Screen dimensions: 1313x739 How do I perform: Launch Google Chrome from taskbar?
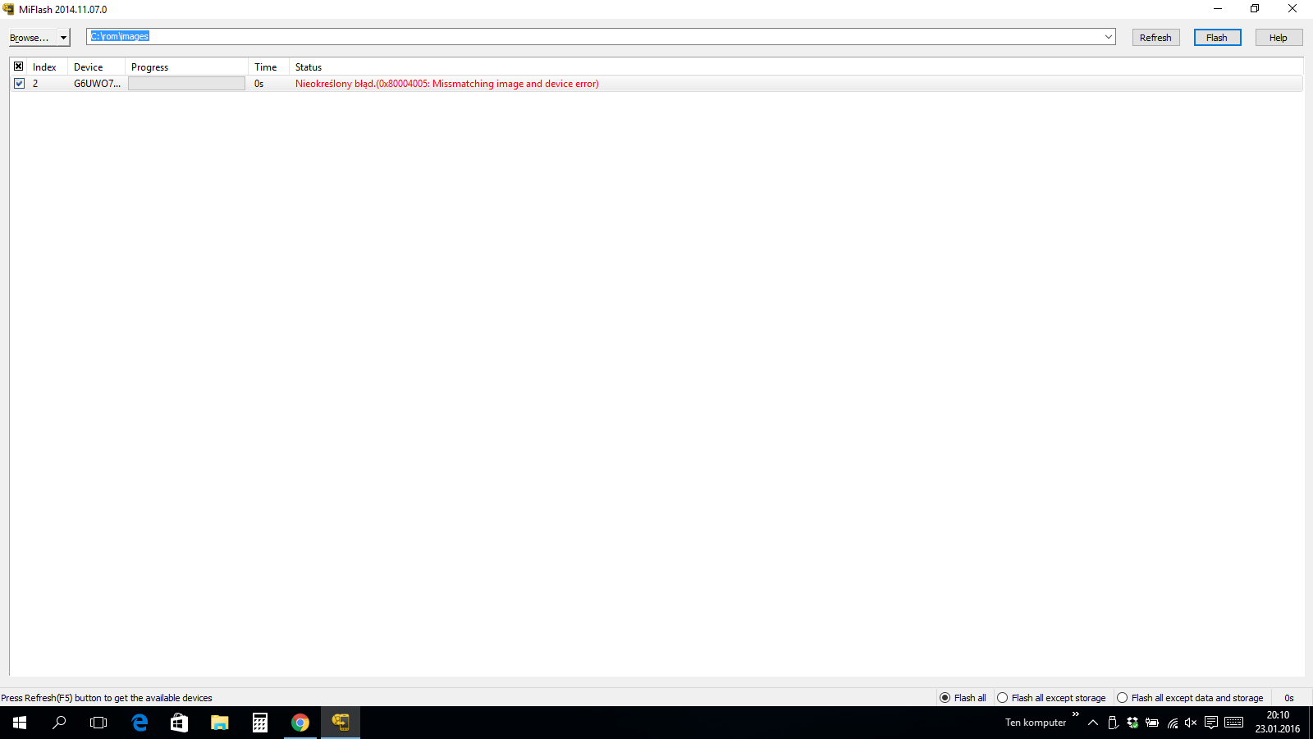(300, 723)
